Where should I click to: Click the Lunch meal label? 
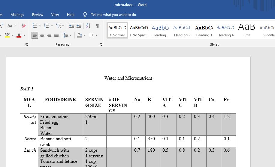coord(30,150)
